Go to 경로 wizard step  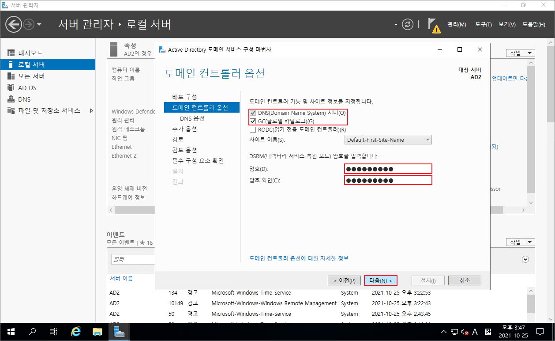click(178, 140)
